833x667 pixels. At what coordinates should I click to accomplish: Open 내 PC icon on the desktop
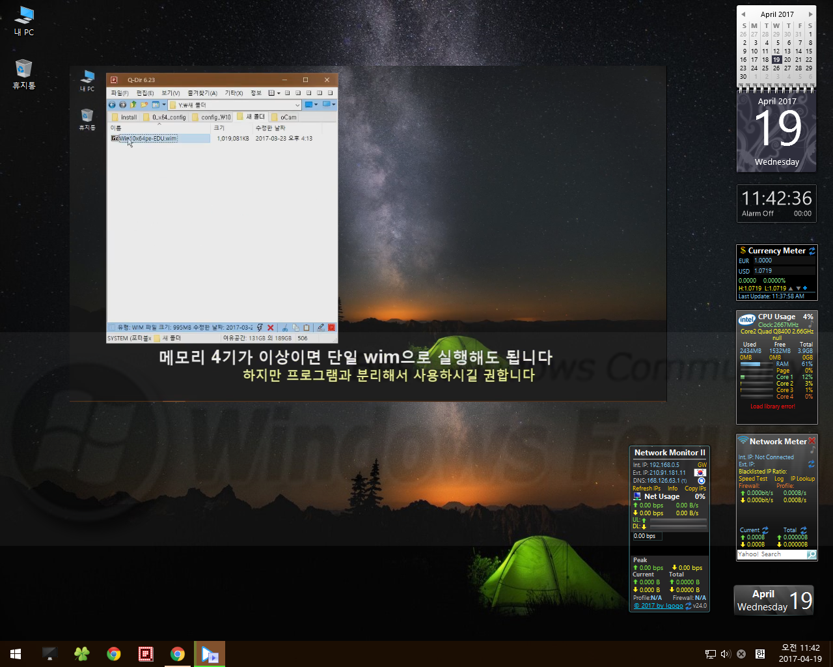(24, 20)
